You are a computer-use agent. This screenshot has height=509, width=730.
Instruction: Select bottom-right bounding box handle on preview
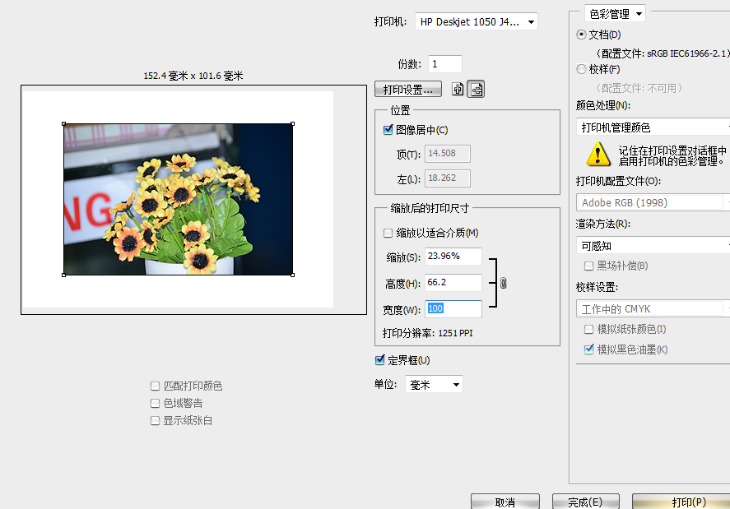pos(292,275)
